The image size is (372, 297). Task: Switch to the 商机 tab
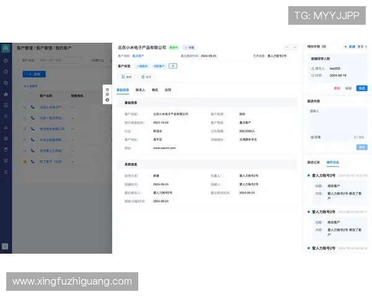[155, 90]
